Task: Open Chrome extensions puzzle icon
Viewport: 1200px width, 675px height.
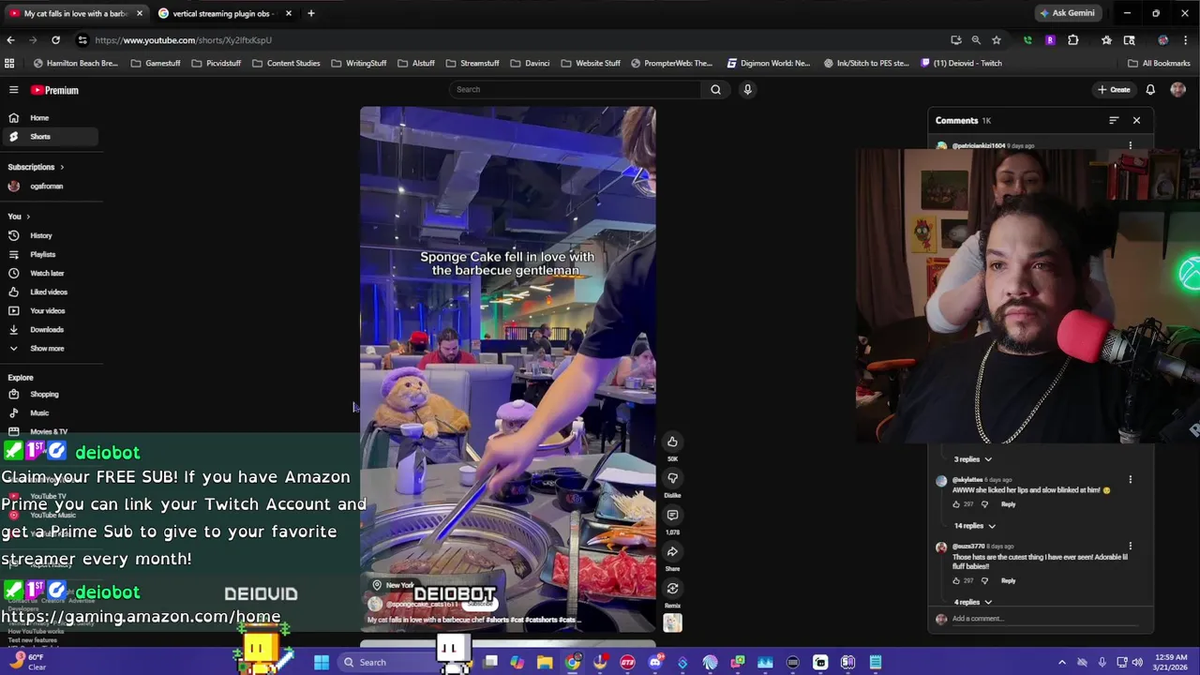Action: 1073,40
